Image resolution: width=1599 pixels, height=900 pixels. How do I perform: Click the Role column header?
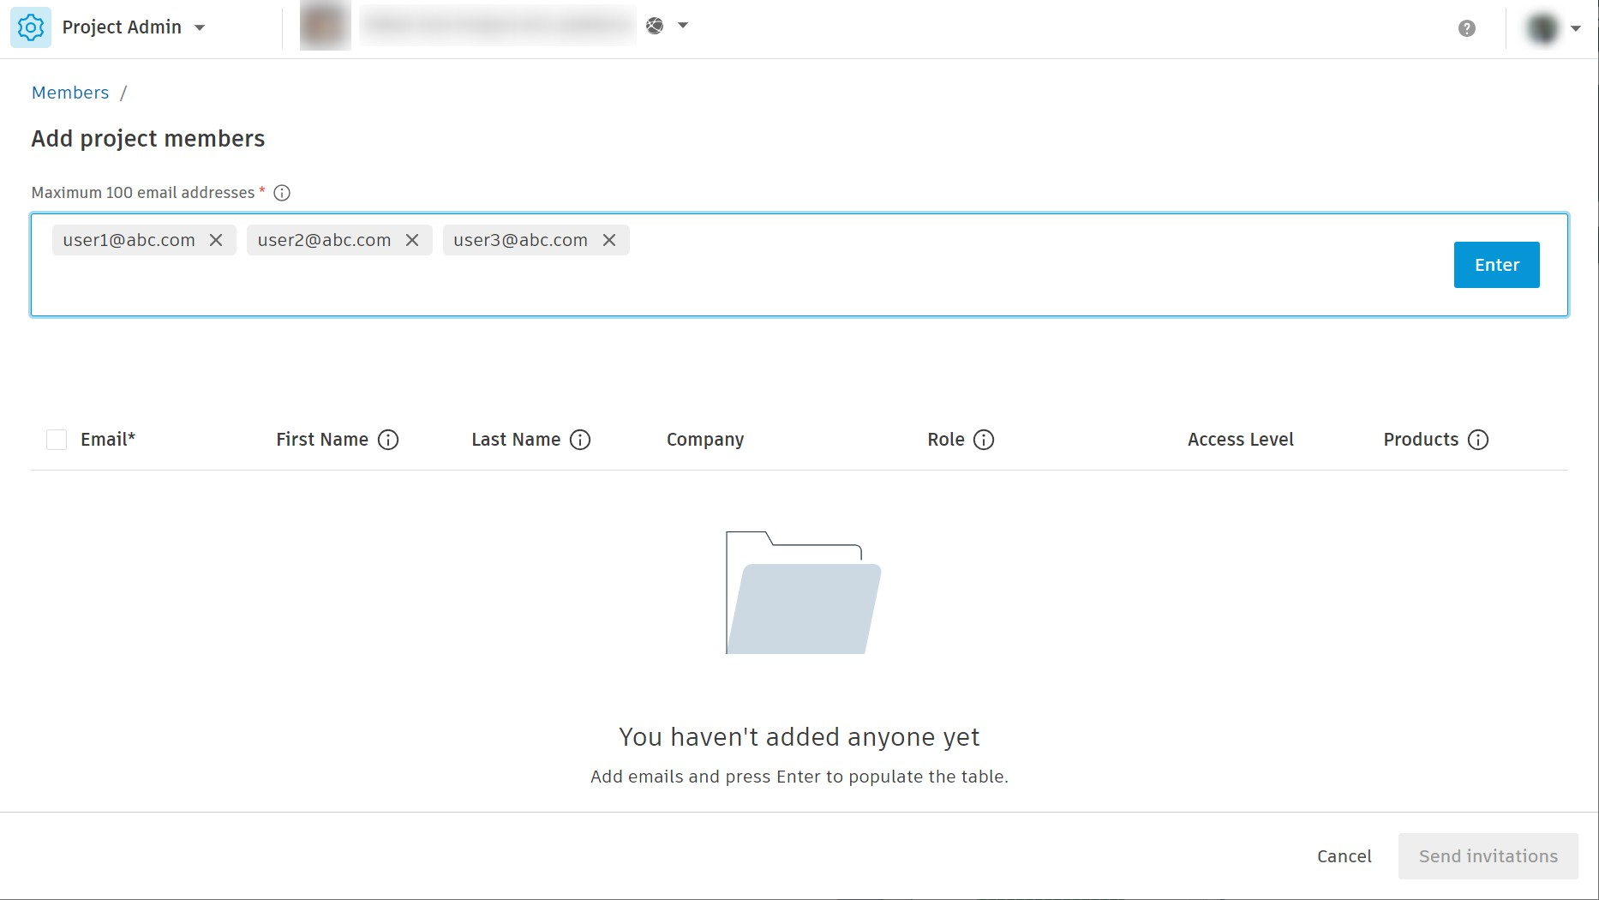[946, 440]
